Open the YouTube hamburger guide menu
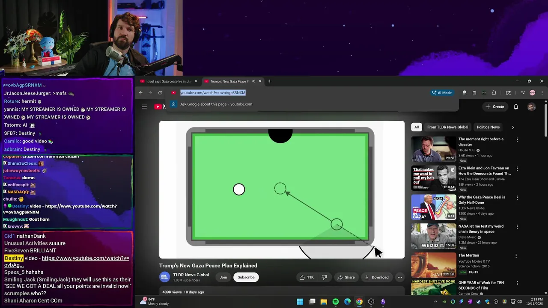Viewport: 548px width, 308px height. 144,107
